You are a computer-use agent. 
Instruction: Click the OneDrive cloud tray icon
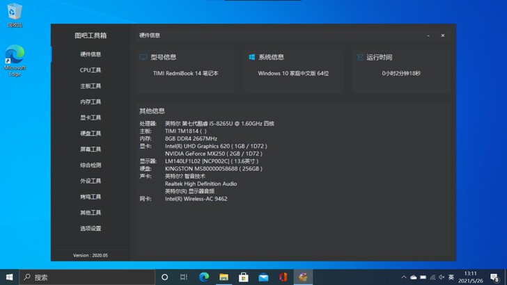click(x=414, y=277)
